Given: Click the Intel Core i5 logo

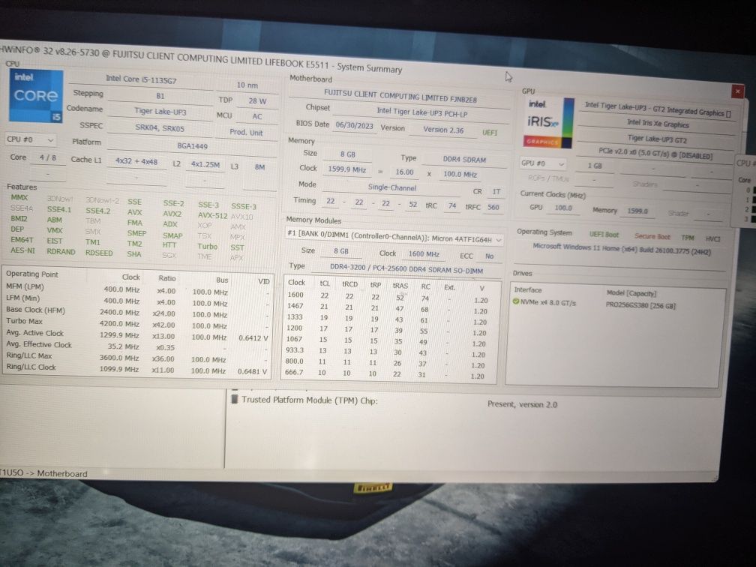Looking at the screenshot, I should point(36,96).
